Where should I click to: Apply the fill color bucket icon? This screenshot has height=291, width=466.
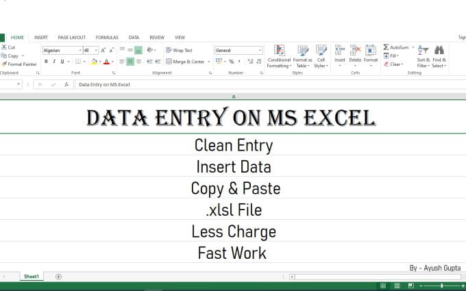94,62
